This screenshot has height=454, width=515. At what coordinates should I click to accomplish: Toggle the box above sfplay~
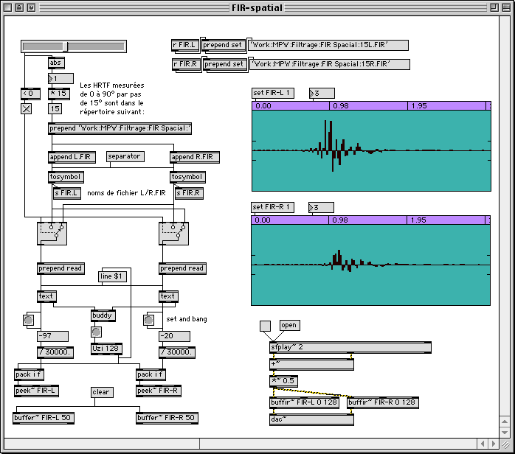266,326
